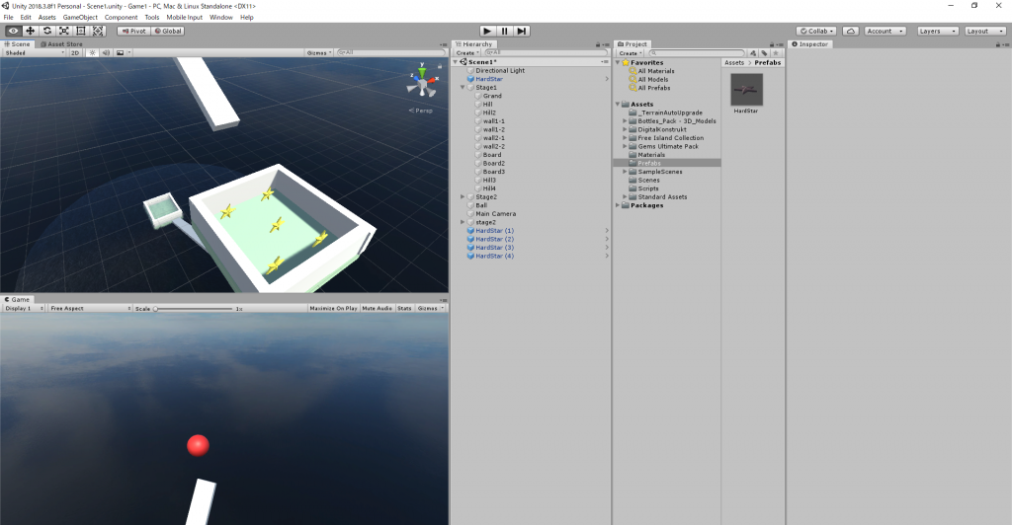Select the Move tool
The image size is (1012, 525).
pos(31,31)
